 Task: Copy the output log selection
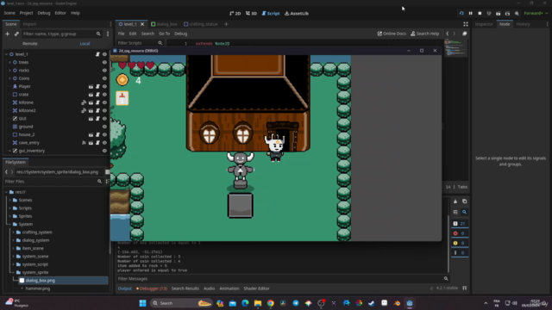(x=464, y=201)
